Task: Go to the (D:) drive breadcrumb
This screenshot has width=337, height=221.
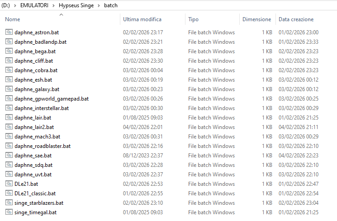Action: (5, 5)
